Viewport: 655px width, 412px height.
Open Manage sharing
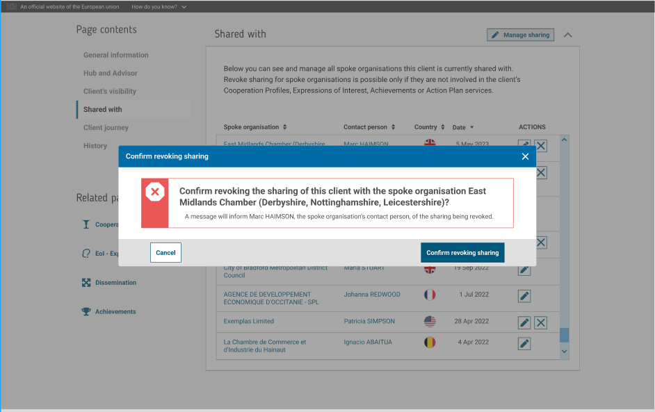point(520,35)
